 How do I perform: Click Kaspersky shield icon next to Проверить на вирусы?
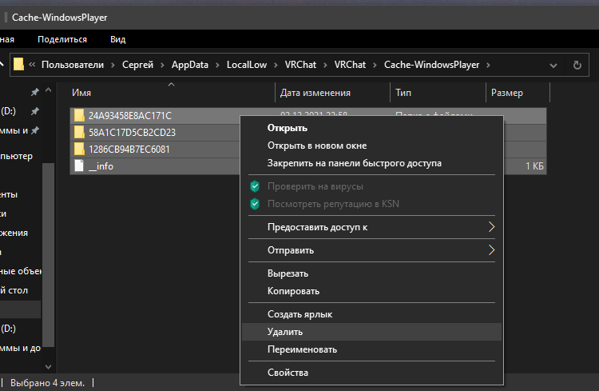point(255,186)
